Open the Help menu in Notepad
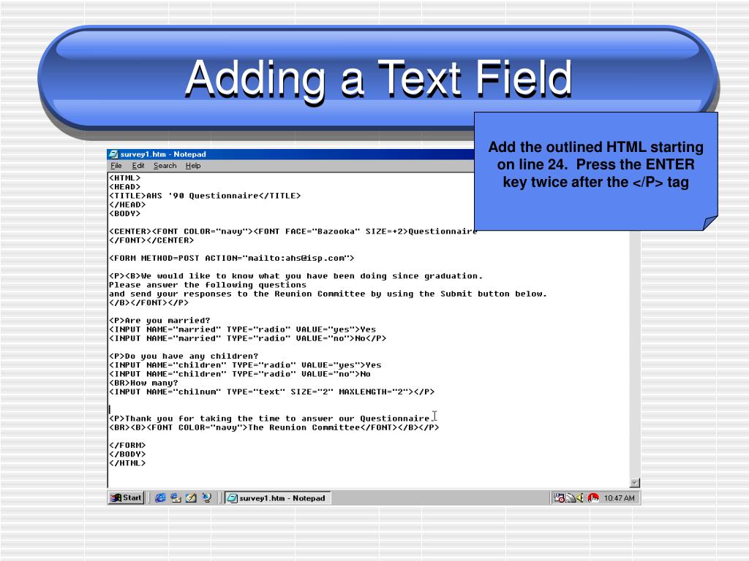 193,166
